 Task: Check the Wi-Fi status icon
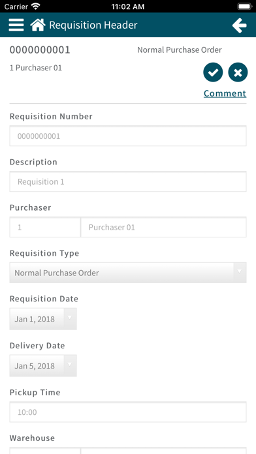[36, 7]
